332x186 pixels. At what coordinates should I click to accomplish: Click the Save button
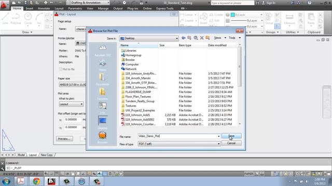point(231,136)
